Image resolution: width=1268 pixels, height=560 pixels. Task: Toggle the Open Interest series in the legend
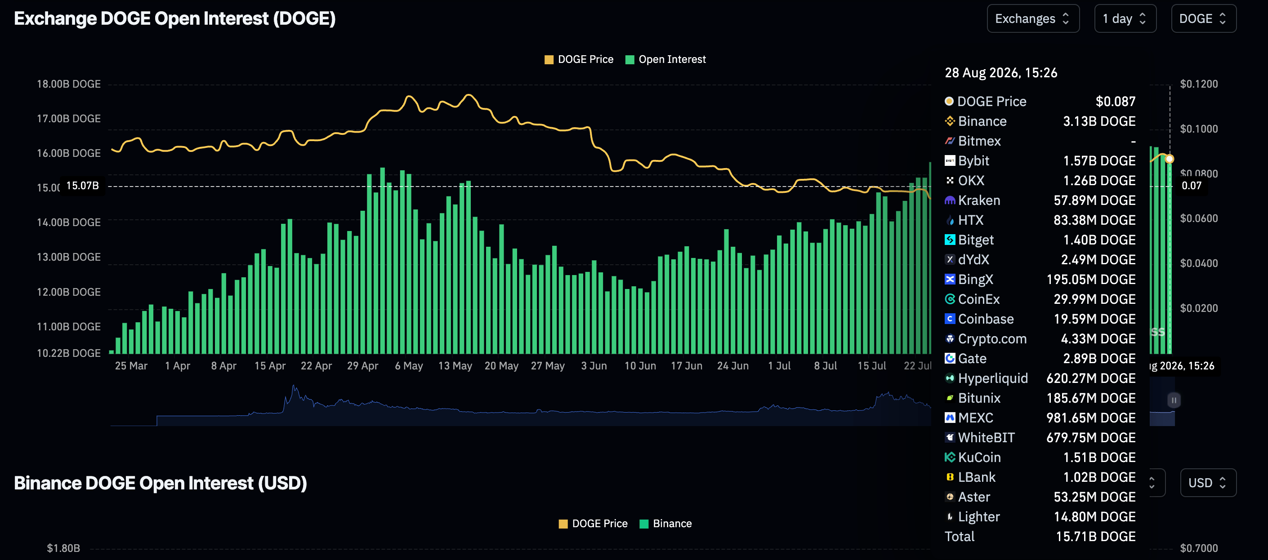point(665,59)
